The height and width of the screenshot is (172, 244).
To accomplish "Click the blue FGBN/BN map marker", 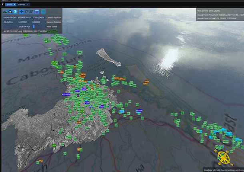I will click(x=66, y=94).
